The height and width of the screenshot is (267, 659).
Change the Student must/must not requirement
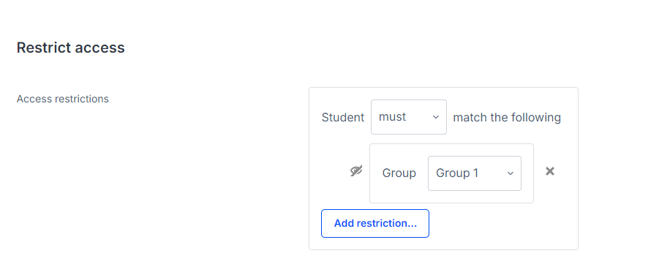pos(409,117)
